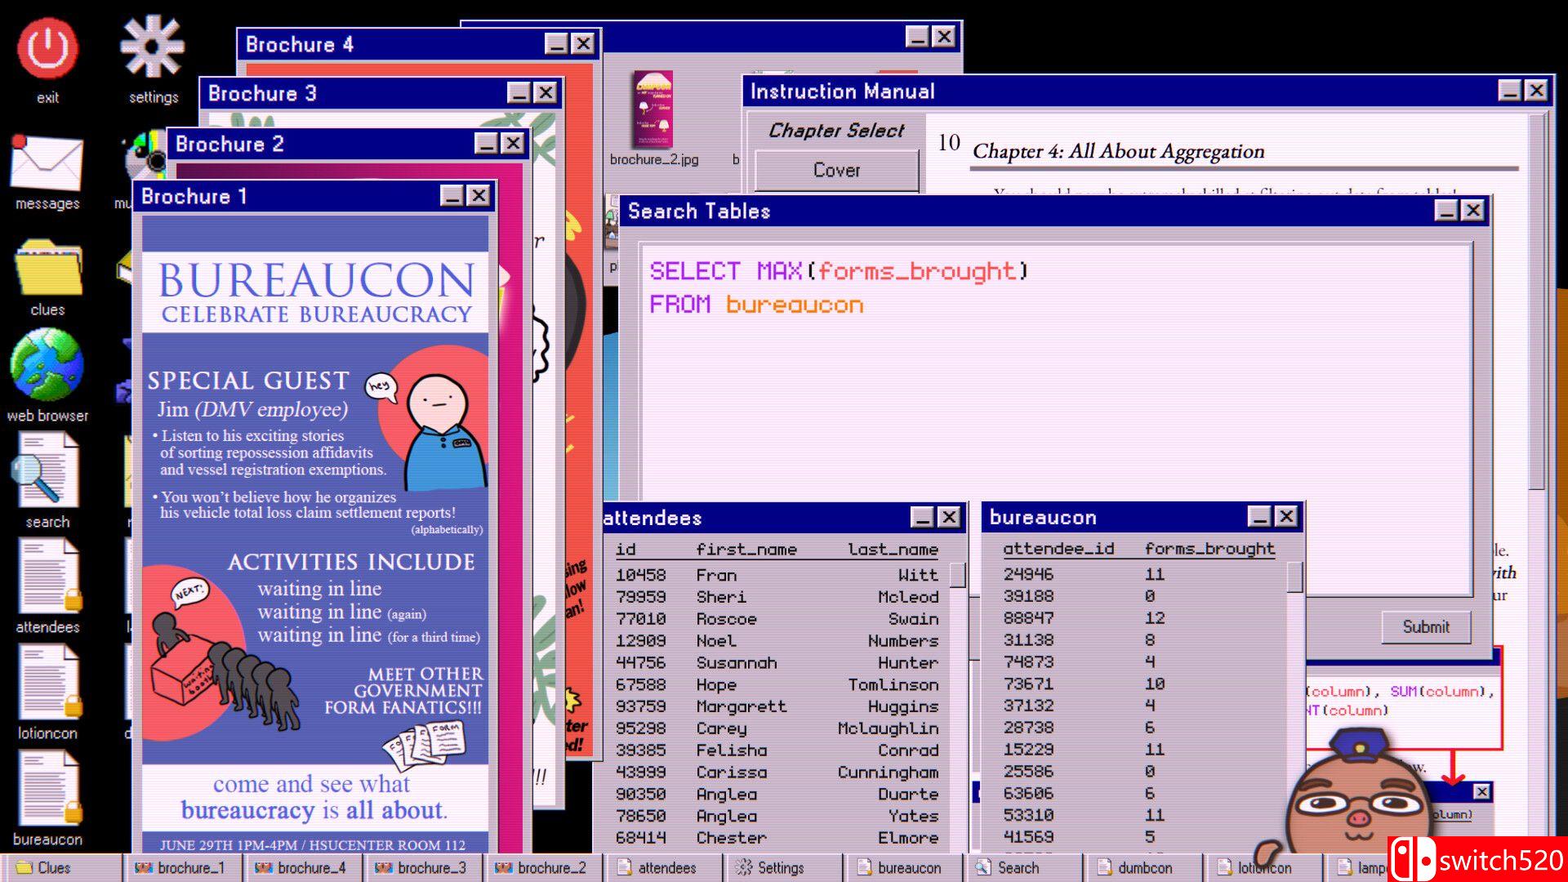Select attendee row 77010 Roscoe Swain

[x=777, y=619]
